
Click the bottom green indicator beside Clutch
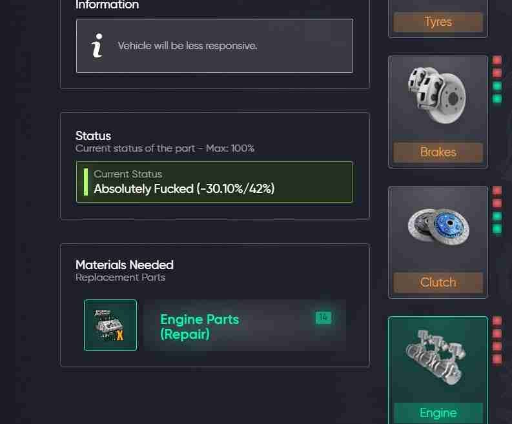click(497, 229)
